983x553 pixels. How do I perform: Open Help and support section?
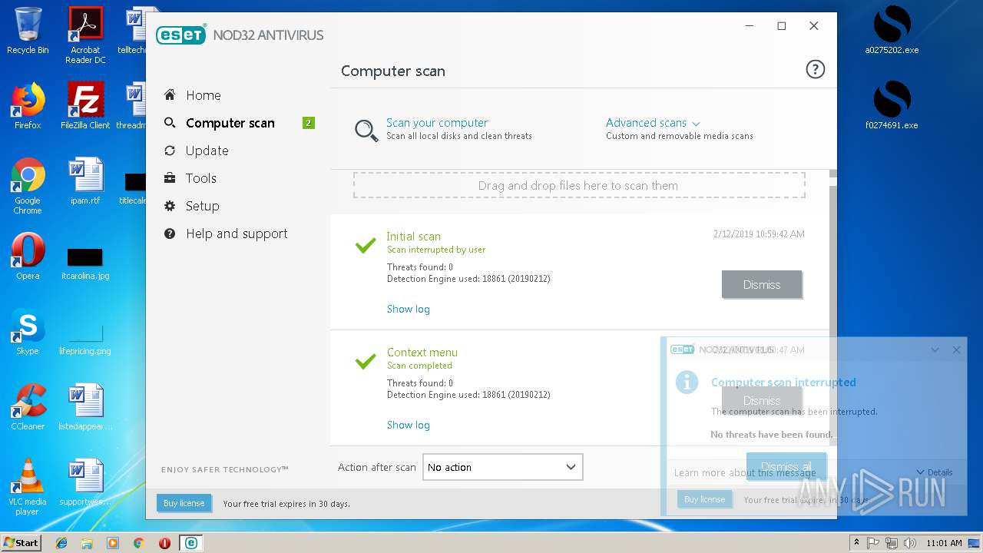(237, 233)
